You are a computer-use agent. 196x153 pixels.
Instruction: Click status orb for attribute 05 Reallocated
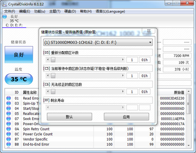pos(9,113)
